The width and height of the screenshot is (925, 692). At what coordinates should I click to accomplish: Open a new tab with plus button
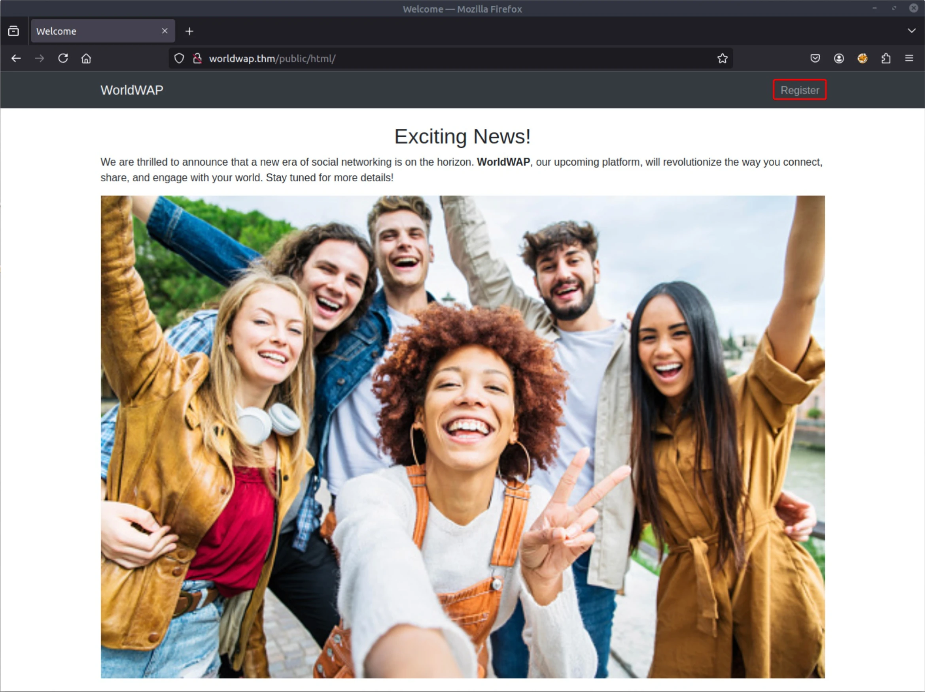[189, 31]
